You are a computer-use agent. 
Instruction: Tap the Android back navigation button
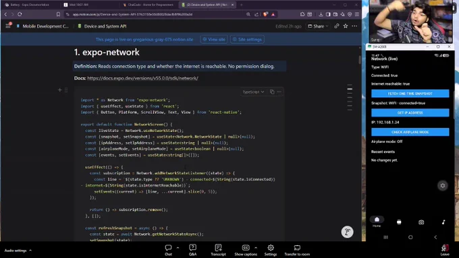[435, 237]
